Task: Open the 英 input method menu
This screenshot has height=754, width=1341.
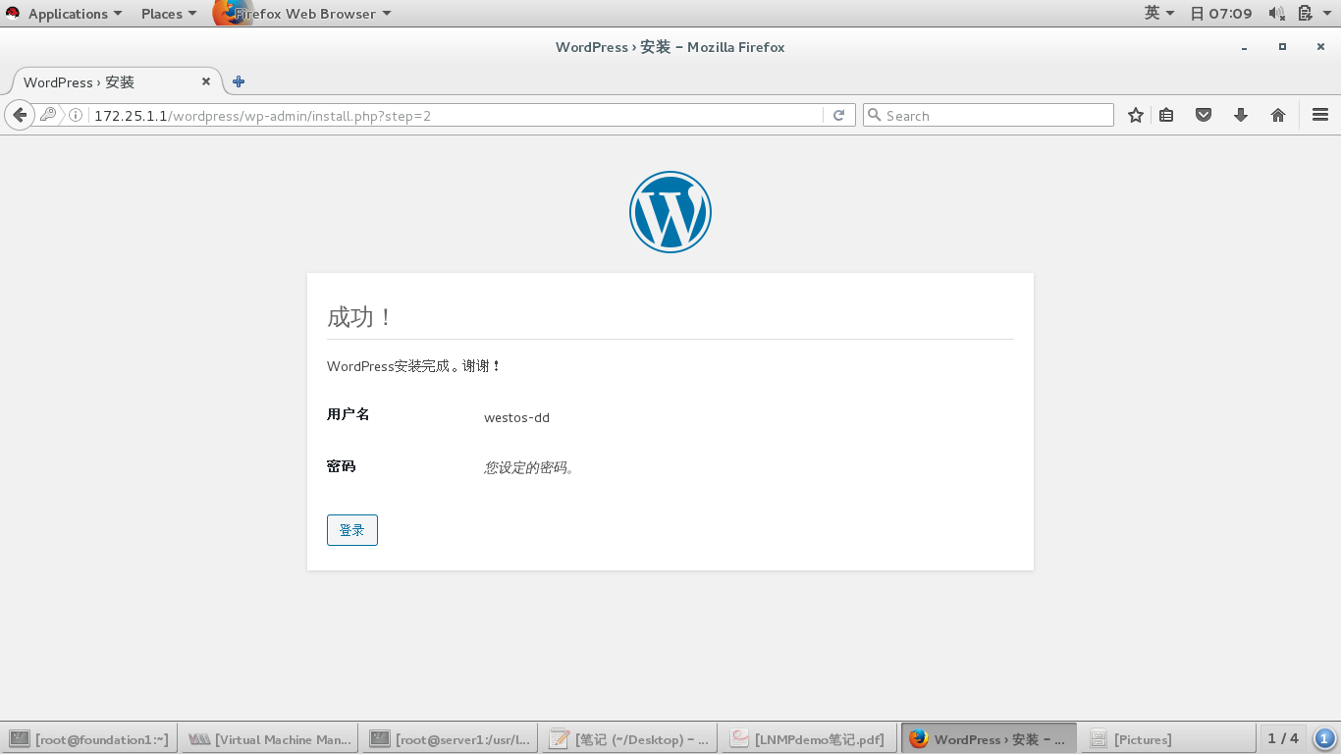Action: tap(1159, 13)
